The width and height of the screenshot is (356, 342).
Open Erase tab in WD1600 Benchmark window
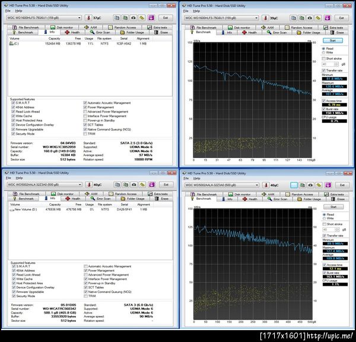pos(337,33)
